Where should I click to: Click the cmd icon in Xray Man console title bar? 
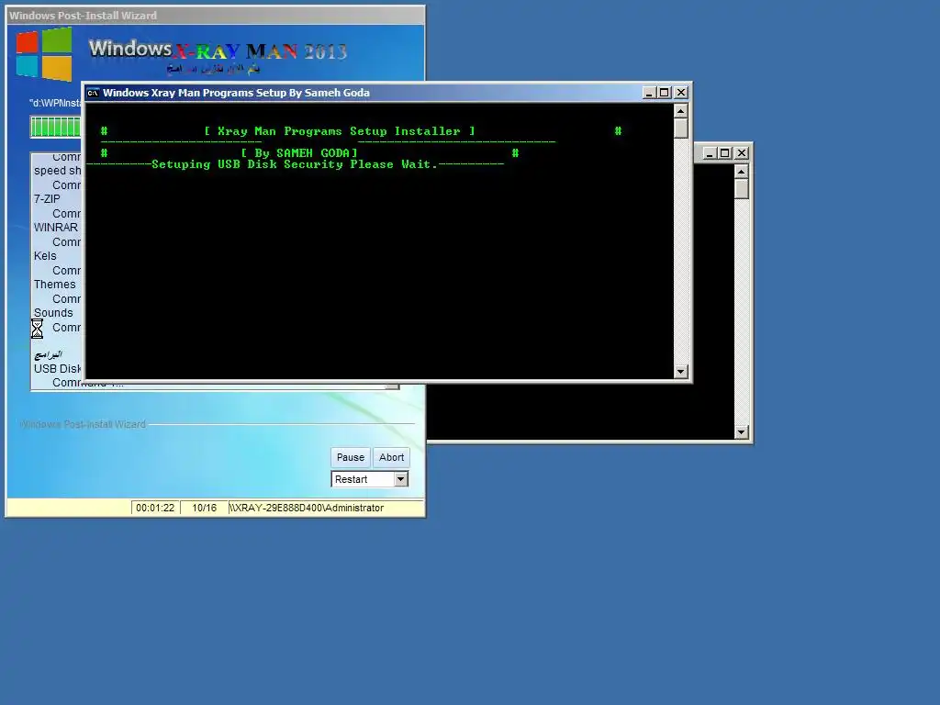click(93, 93)
